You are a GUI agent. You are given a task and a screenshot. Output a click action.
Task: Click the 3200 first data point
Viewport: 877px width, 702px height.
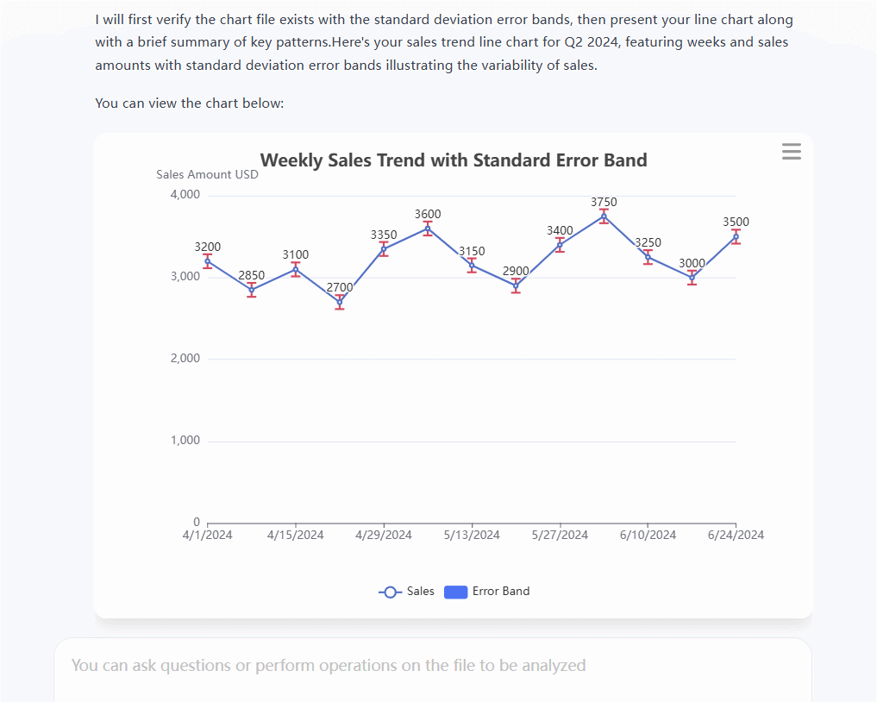[x=208, y=261]
